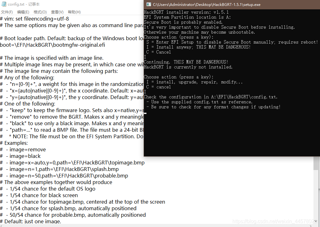Image resolution: width=320 pixels, height=227 pixels.
Task: Click 'Secure Boot is probably enabled.' console line
Action: (183, 22)
